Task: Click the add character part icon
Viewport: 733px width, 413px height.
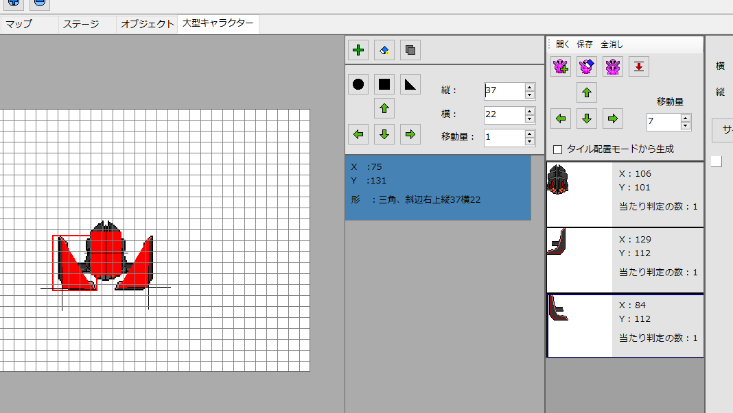Action: (561, 66)
